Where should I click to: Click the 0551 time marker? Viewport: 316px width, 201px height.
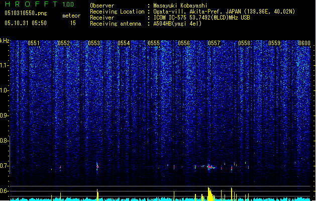[x=34, y=43]
